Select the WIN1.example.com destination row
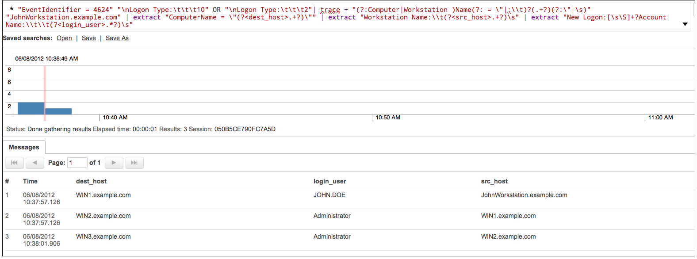The width and height of the screenshot is (697, 259). [103, 195]
